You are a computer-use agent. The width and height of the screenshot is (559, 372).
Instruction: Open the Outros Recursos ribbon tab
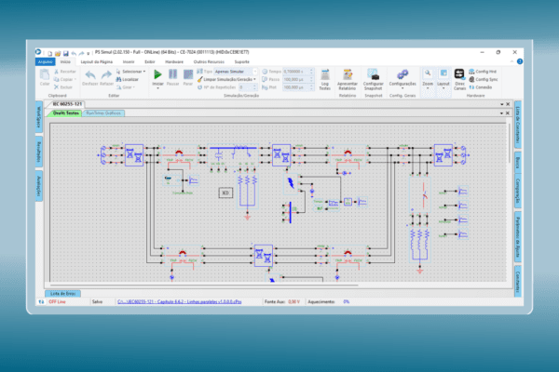(x=209, y=62)
